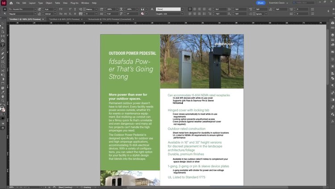Change the screen mode at toolbox bottom
335x189 pixels.
pyautogui.click(x=3, y=128)
